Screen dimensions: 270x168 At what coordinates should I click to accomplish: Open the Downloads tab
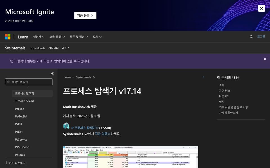point(38,48)
